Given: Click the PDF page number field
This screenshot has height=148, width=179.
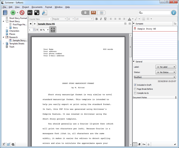Looking at the screenshot, I should pyautogui.click(x=31, y=30).
